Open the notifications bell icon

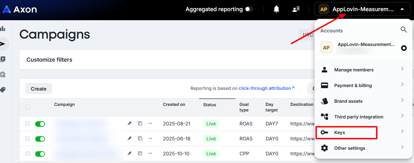pyautogui.click(x=276, y=9)
